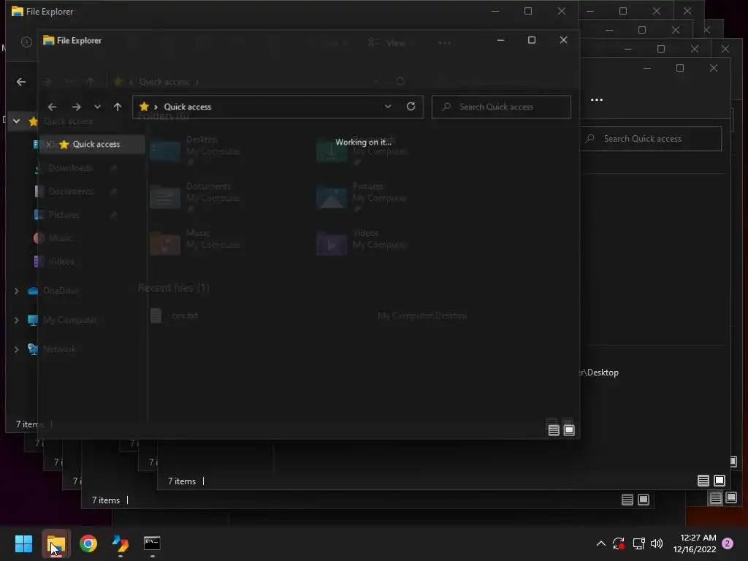Screen dimensions: 748x561
Task: Focus the Search Quick access box in front window
Action: pos(501,107)
